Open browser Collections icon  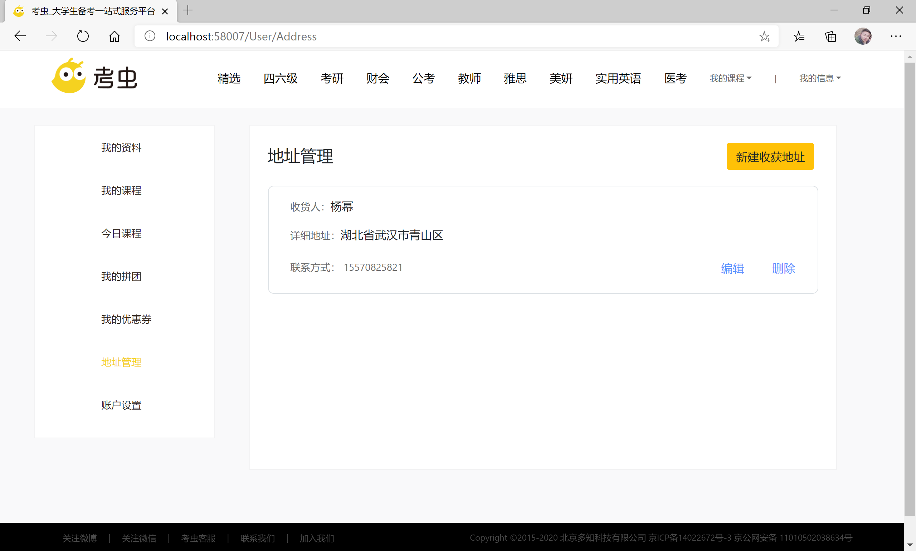pos(830,36)
